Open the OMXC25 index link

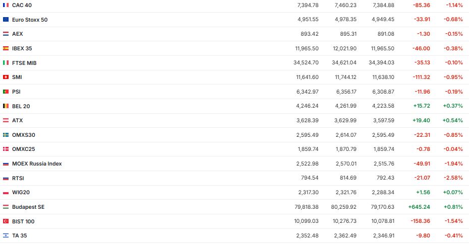23,149
